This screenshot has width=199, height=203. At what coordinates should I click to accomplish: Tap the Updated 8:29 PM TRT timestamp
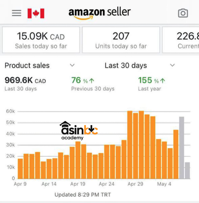click(83, 195)
